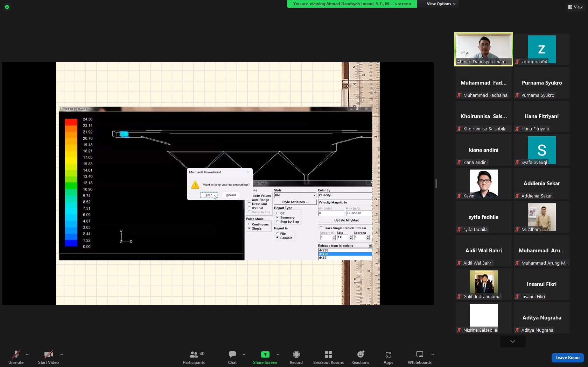Click the red top segment of velocity legend
The image size is (588, 367).
coord(71,122)
